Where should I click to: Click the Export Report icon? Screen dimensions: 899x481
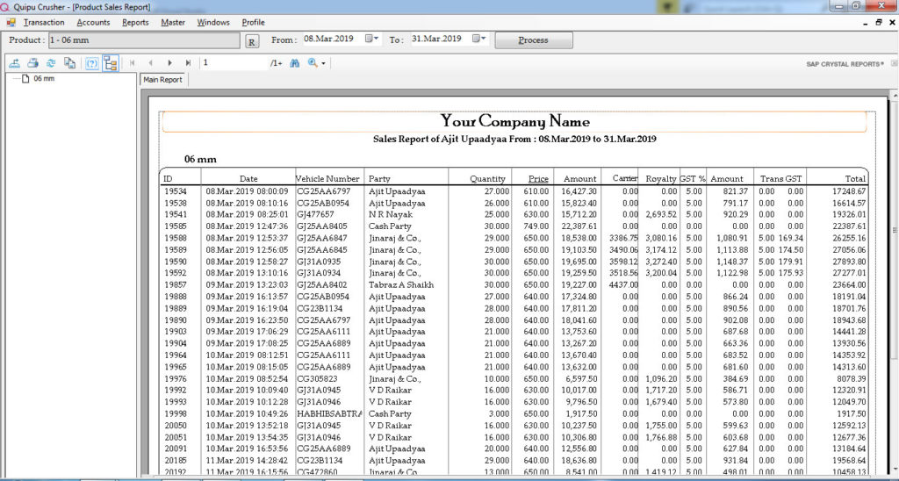(x=15, y=63)
